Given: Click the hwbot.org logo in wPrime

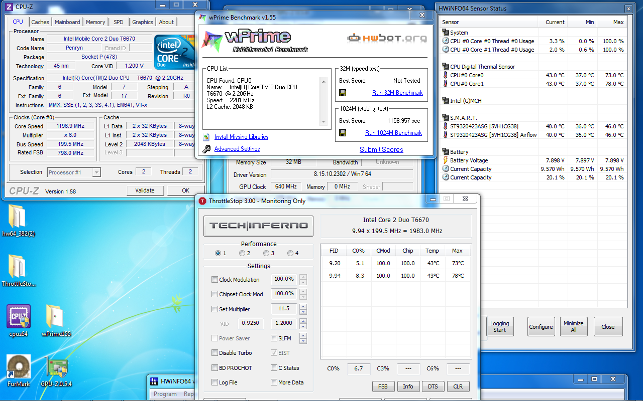Looking at the screenshot, I should pyautogui.click(x=387, y=38).
